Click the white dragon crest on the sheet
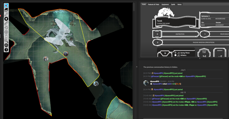Screen dimensions: 229x119 (x=165, y=13)
